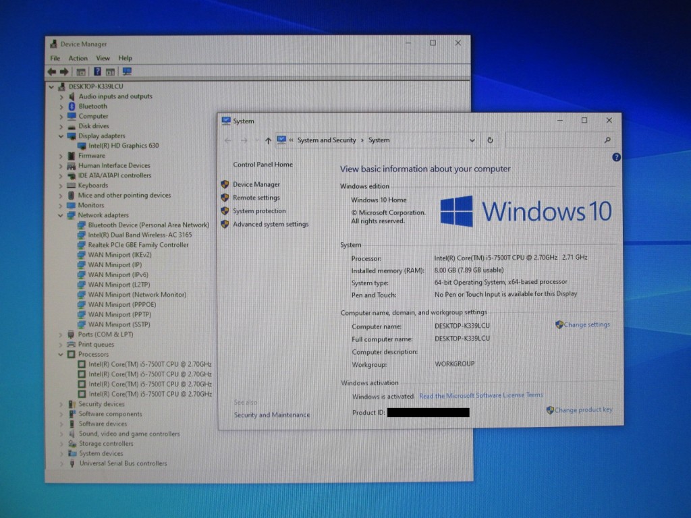Open the Action menu in Device Manager
The width and height of the screenshot is (691, 518).
[78, 58]
